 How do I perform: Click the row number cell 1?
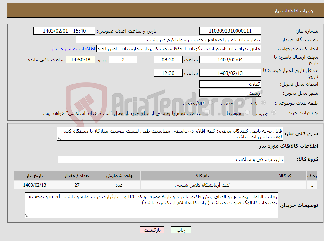coord(312,185)
